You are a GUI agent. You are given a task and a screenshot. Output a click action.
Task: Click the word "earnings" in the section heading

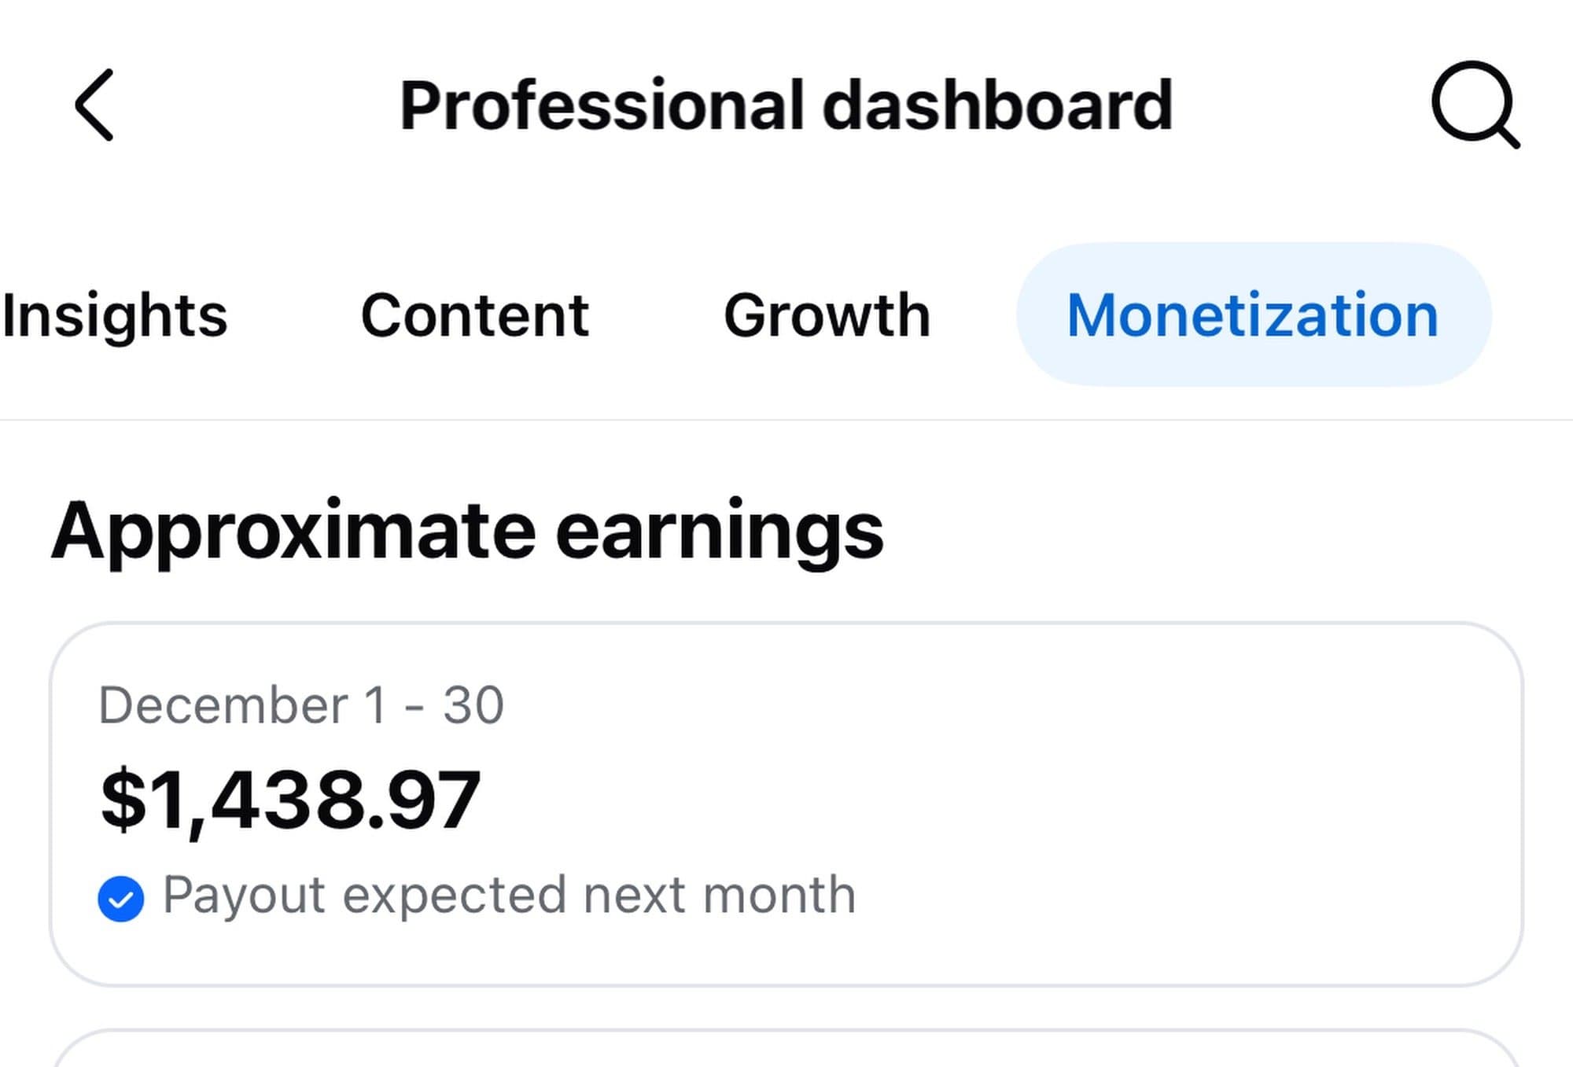[x=720, y=532]
